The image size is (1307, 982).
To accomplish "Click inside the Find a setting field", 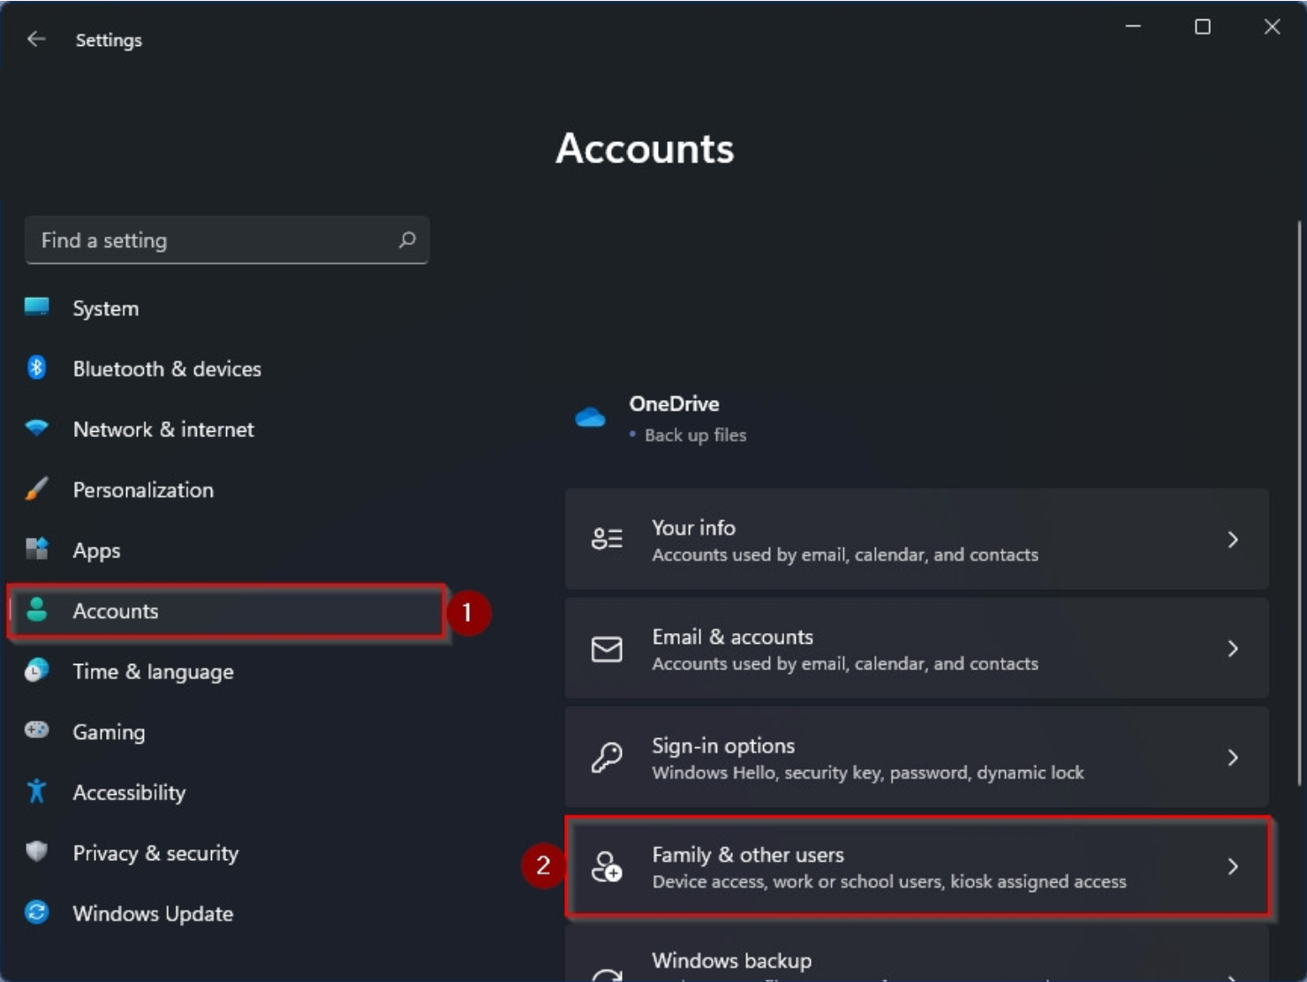I will 212,240.
